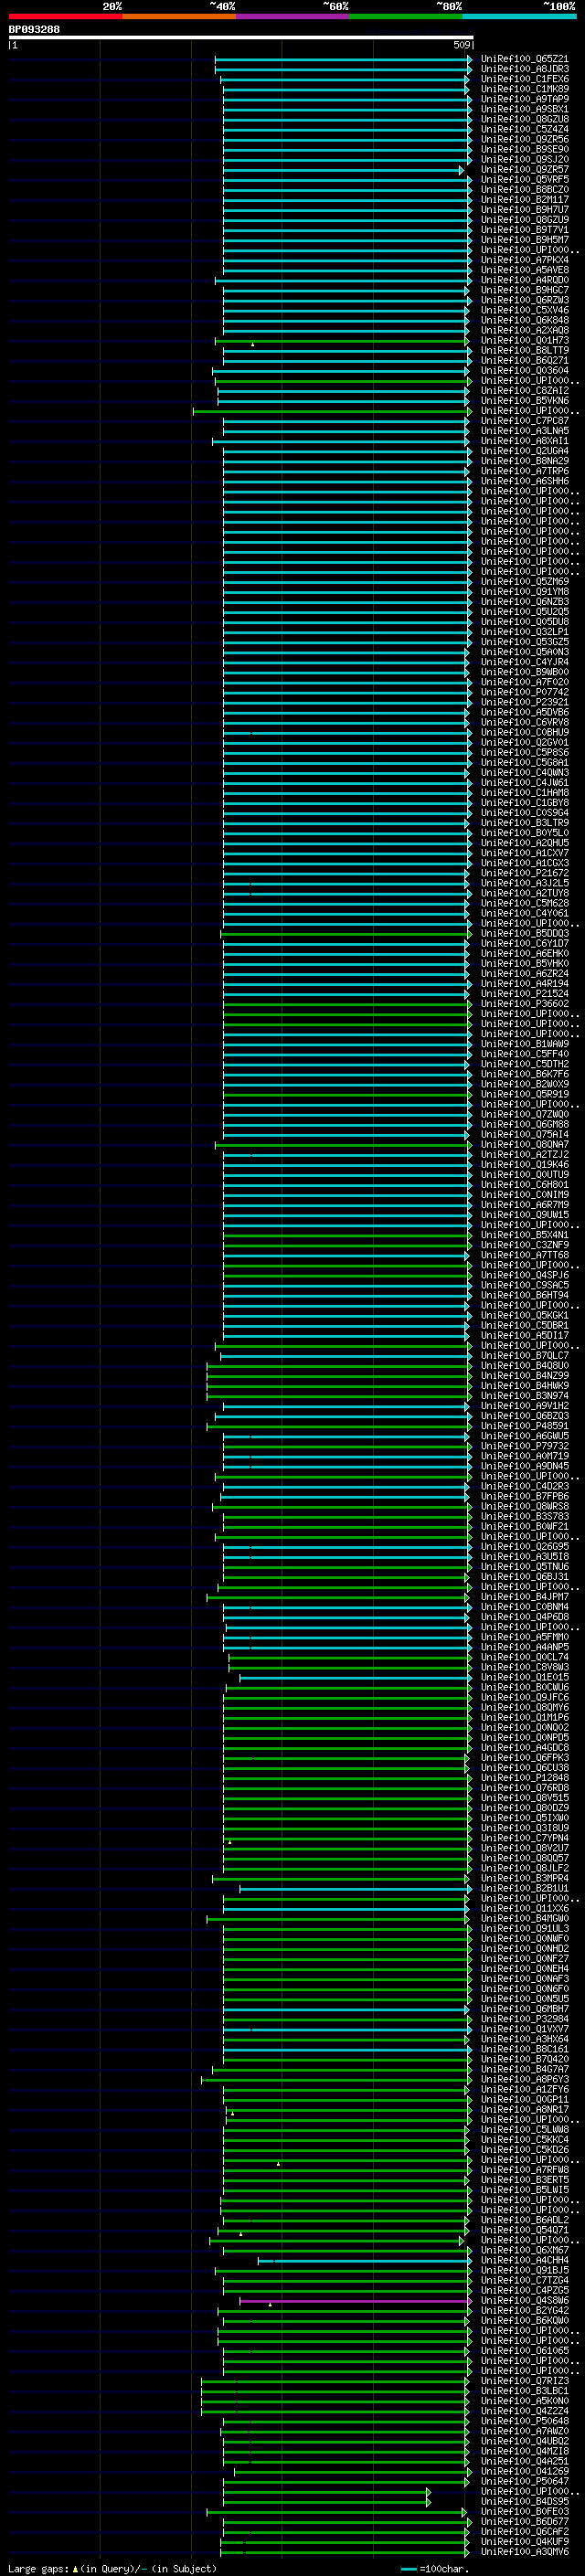
Task: Select hit label UniRef100_B3S783
Action: tap(525, 1517)
